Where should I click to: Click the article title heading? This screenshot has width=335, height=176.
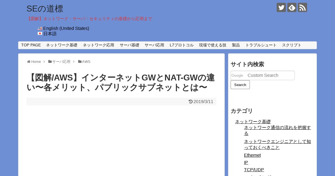click(121, 82)
